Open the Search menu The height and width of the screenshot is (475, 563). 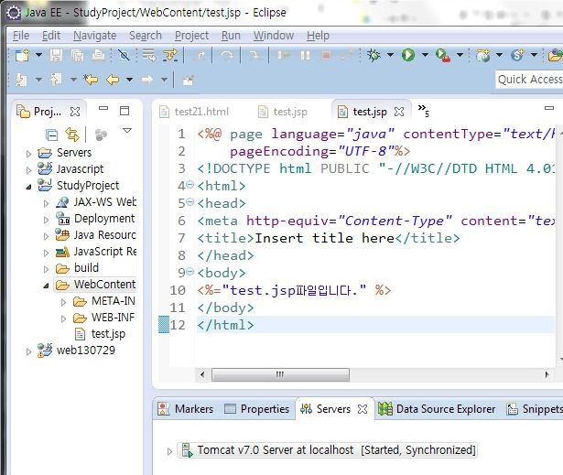(x=146, y=36)
